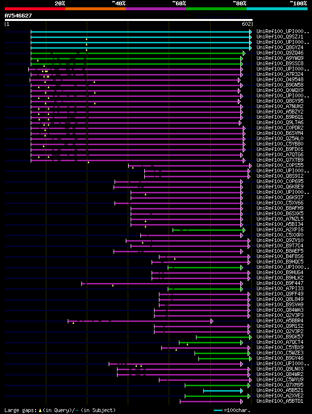Select the UniRef100_A5B5Z1 hit label

tap(280, 391)
